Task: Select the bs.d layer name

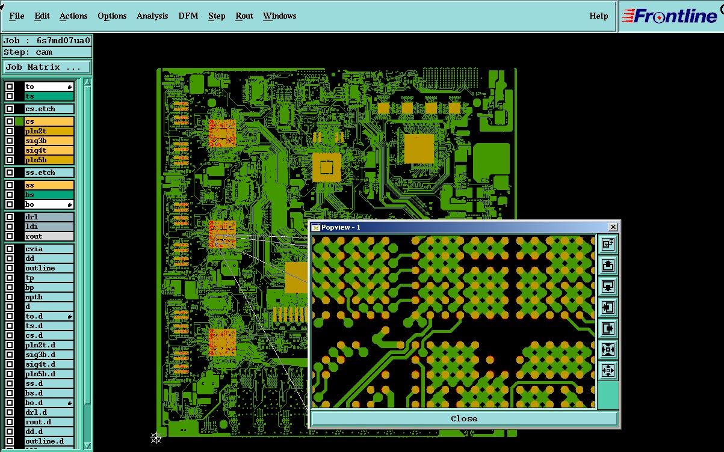Action: [49, 393]
